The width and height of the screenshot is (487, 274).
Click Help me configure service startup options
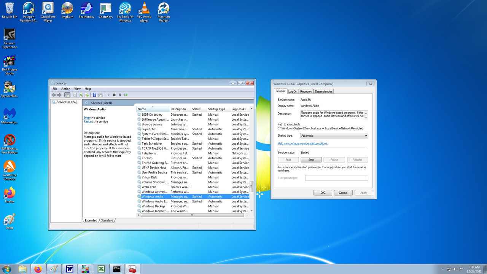click(x=303, y=143)
